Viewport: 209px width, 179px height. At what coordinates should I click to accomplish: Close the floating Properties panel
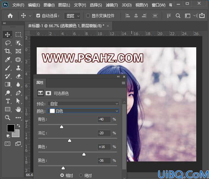coord(124,77)
